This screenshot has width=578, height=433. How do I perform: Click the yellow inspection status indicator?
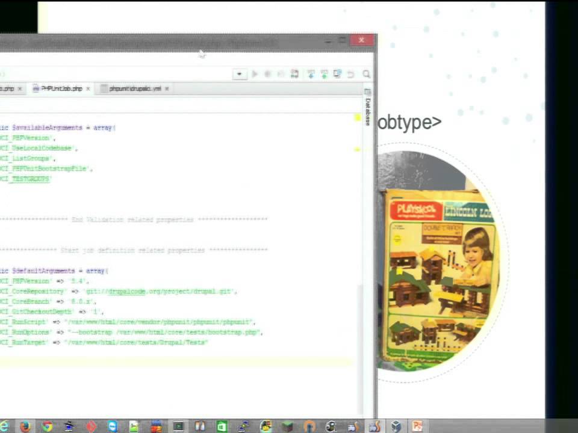357,118
